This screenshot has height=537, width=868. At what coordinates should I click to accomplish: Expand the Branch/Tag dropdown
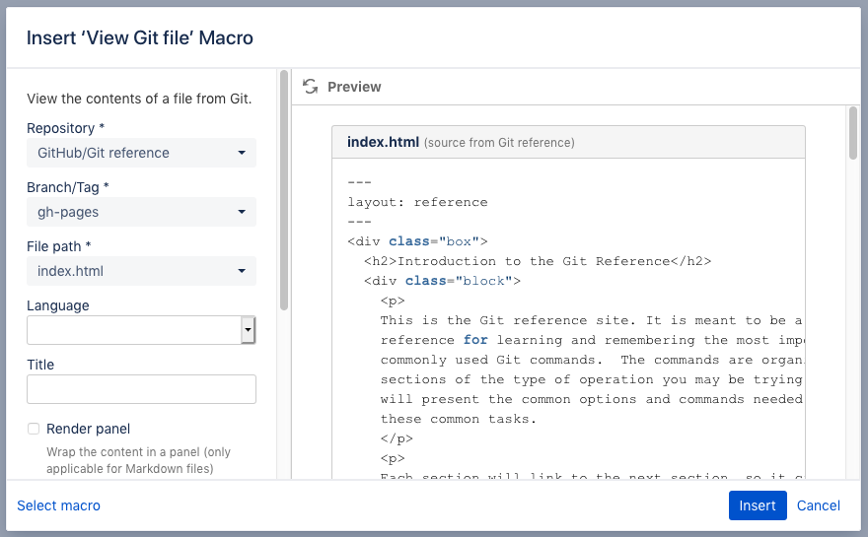click(x=141, y=212)
